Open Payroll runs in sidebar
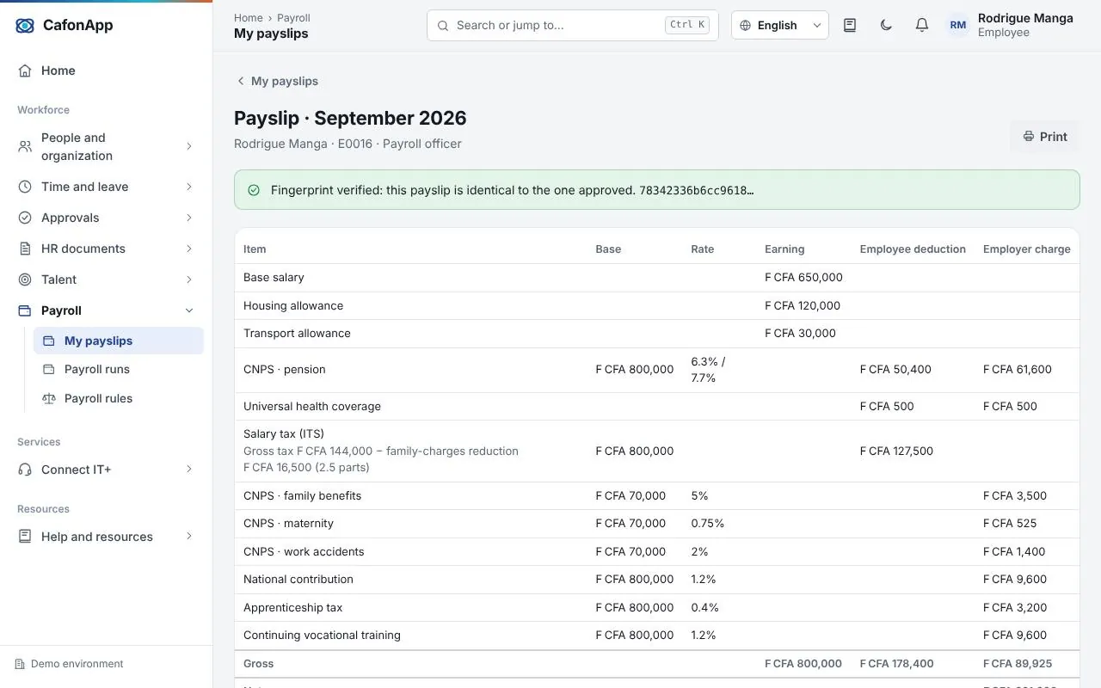This screenshot has width=1101, height=688. coord(119,369)
